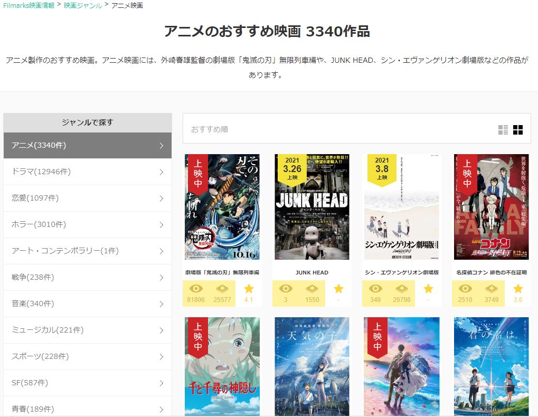Viewport: 538px width, 417px height.
Task: Click the clip icon with 25577 for 鬼滅の刃
Action: click(x=222, y=289)
